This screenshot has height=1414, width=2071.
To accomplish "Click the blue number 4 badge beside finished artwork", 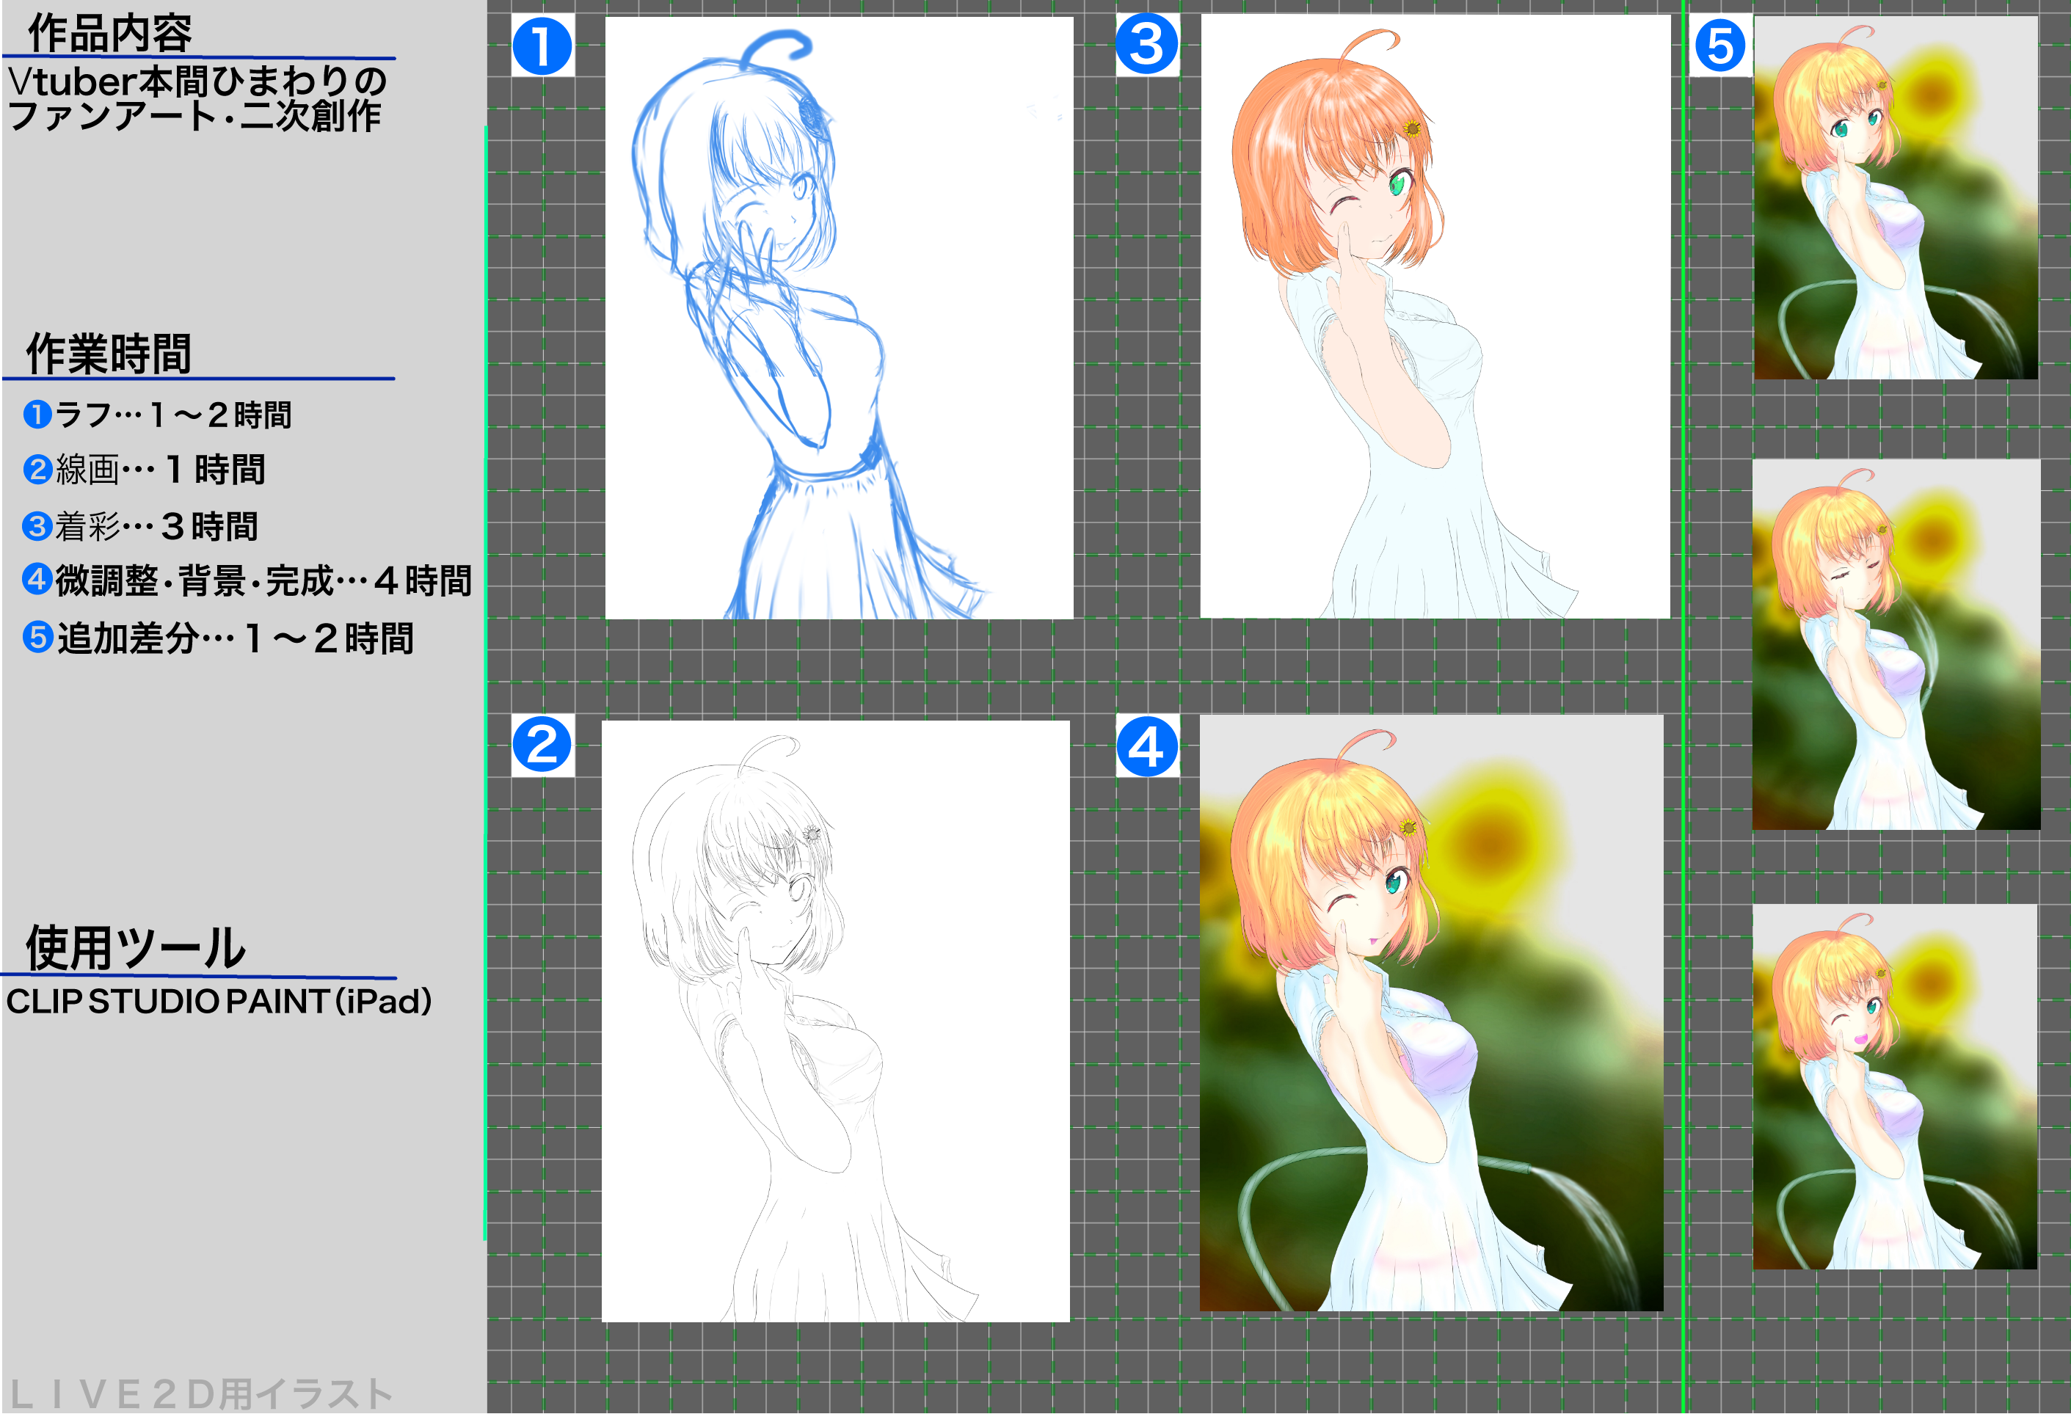I will (1147, 747).
